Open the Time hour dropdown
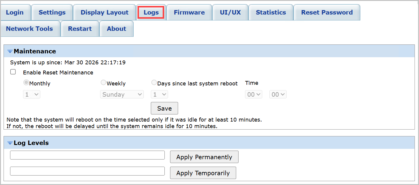Screen dimensions: 419x185 pos(254,95)
